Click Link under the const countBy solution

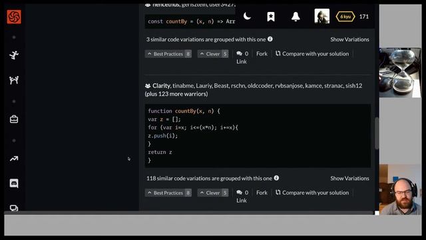click(242, 62)
